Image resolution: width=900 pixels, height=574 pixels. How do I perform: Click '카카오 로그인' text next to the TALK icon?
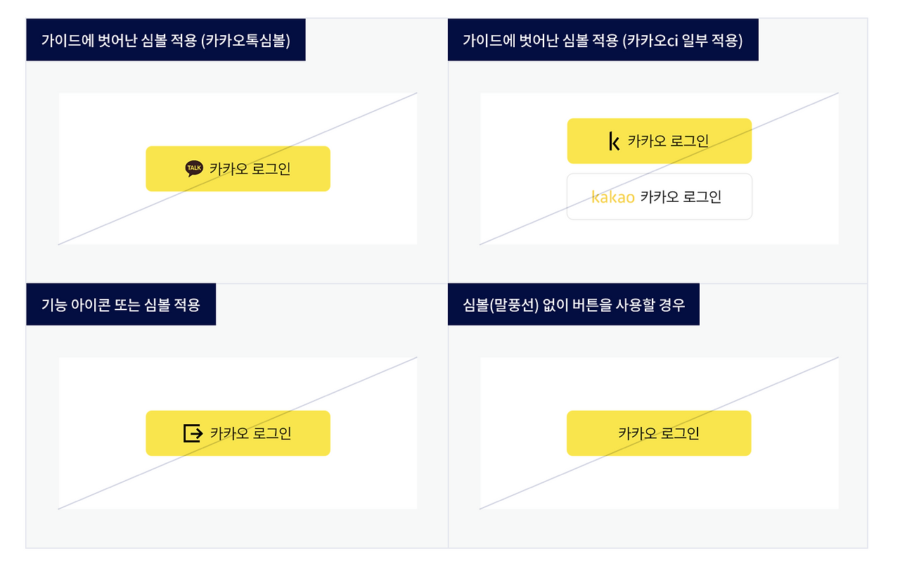(250, 169)
